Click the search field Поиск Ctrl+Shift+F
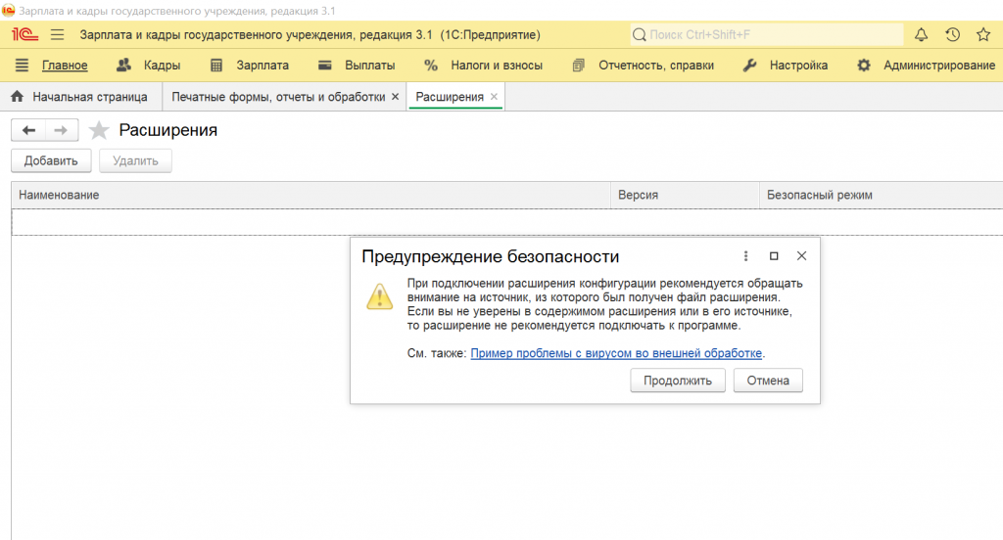This screenshot has height=540, width=1003. [x=767, y=35]
